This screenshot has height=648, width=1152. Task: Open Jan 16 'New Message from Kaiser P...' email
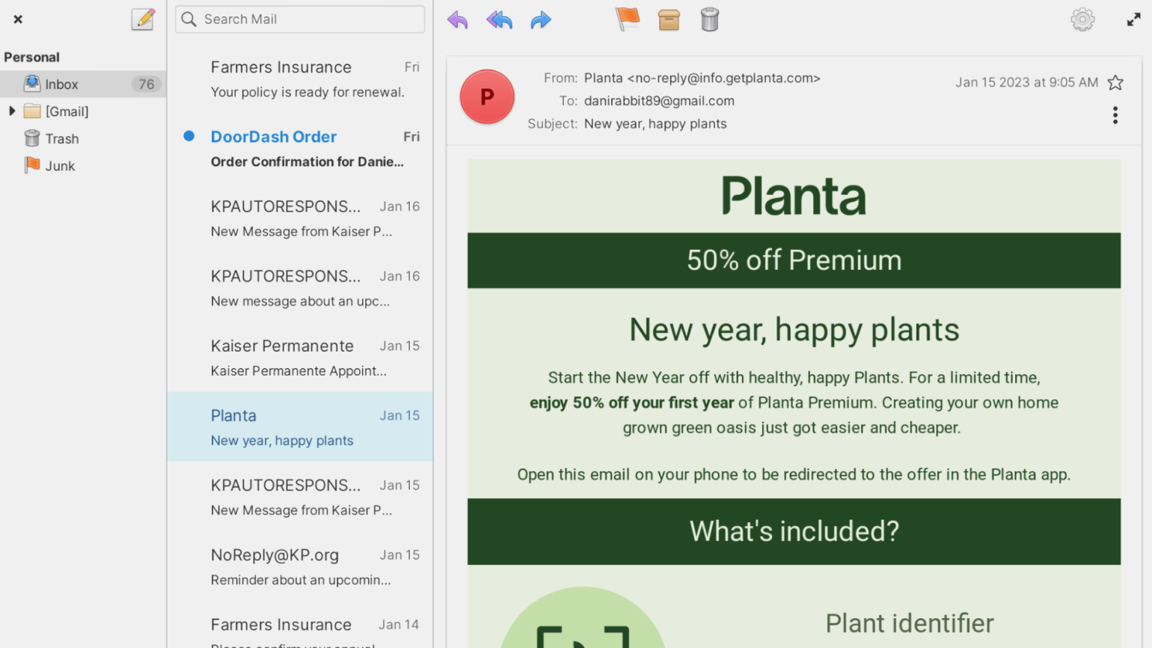[300, 218]
